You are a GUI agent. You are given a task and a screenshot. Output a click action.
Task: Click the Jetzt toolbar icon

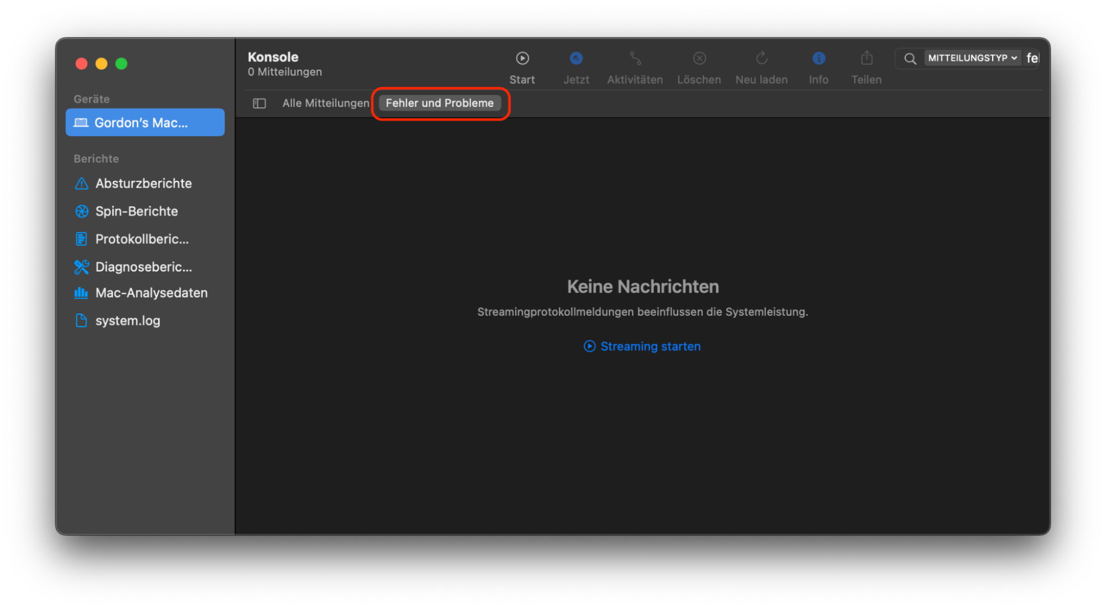coord(576,58)
